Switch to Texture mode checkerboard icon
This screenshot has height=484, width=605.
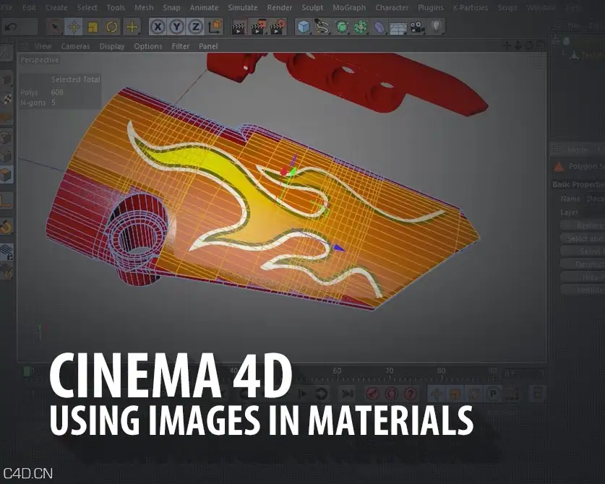tap(7, 99)
